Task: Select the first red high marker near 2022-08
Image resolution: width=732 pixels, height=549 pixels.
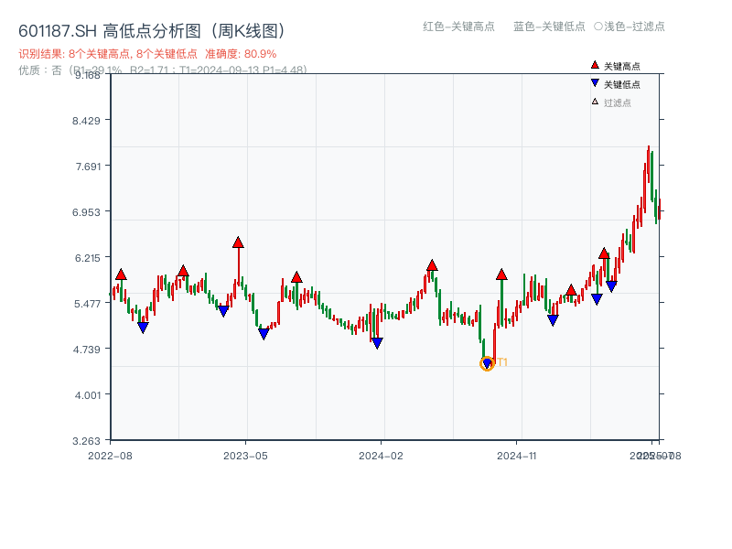Action: [121, 274]
